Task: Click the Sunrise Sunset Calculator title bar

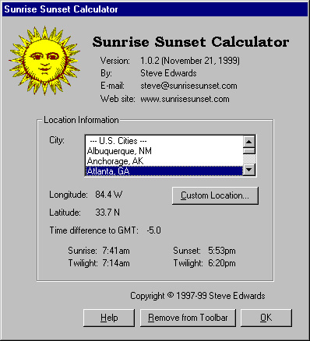Action: coord(155,9)
